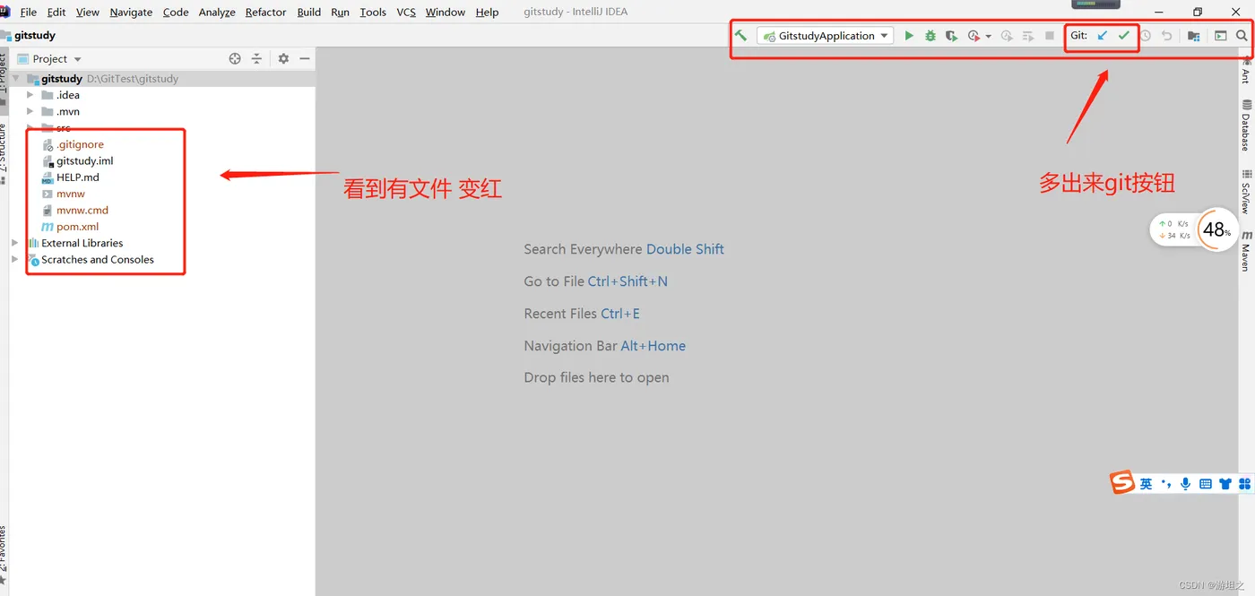Open the Window menu

click(446, 12)
